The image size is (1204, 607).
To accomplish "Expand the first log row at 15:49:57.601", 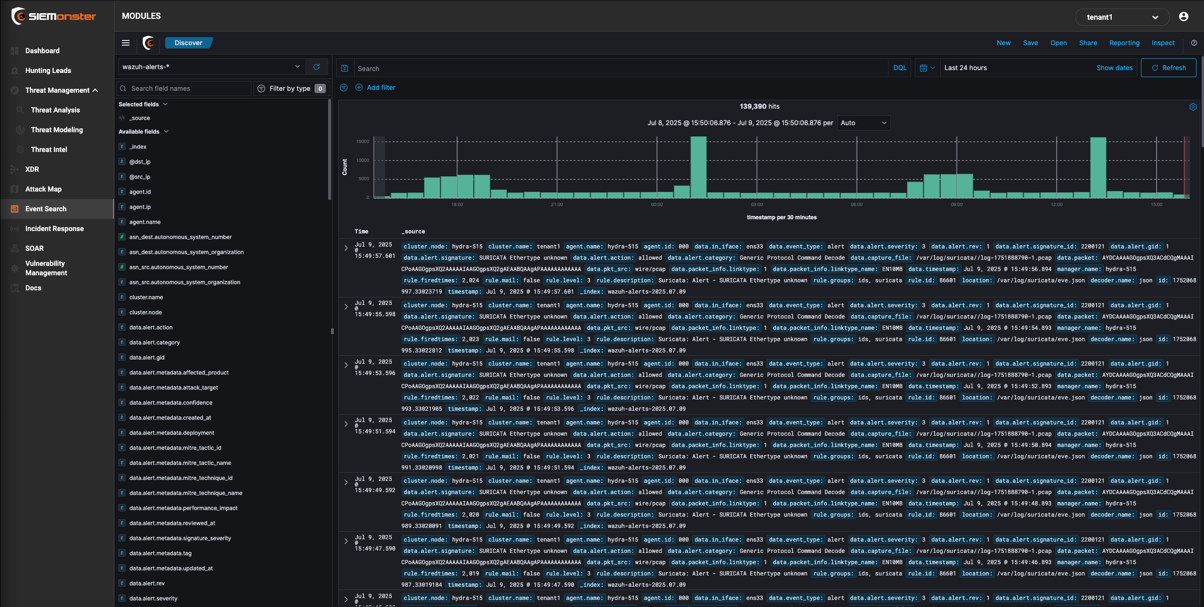I will click(346, 248).
